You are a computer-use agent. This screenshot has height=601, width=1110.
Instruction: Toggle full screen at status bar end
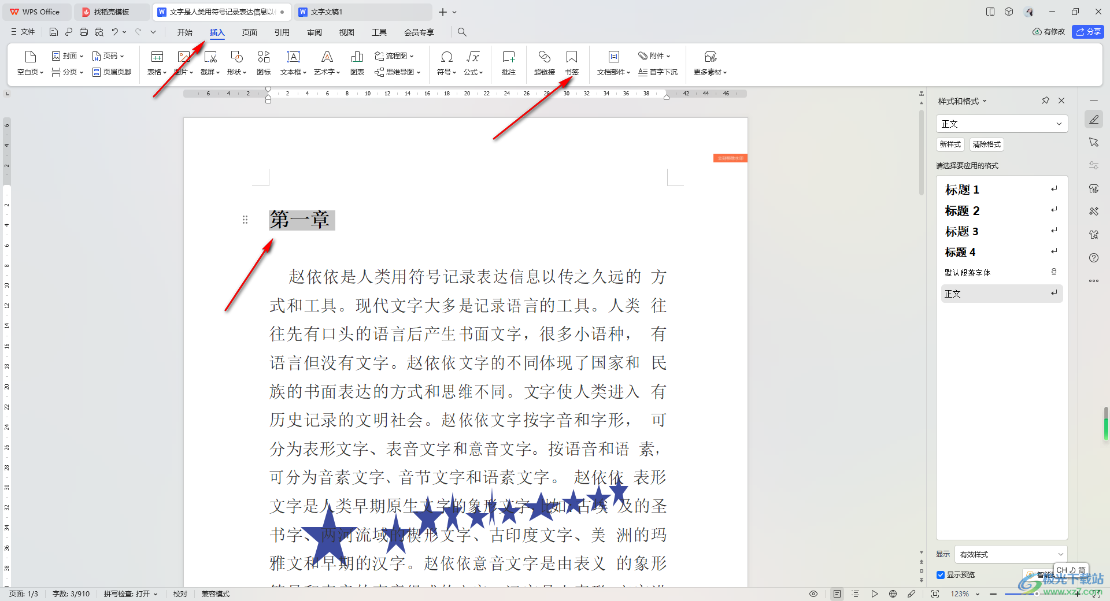coord(1097,594)
